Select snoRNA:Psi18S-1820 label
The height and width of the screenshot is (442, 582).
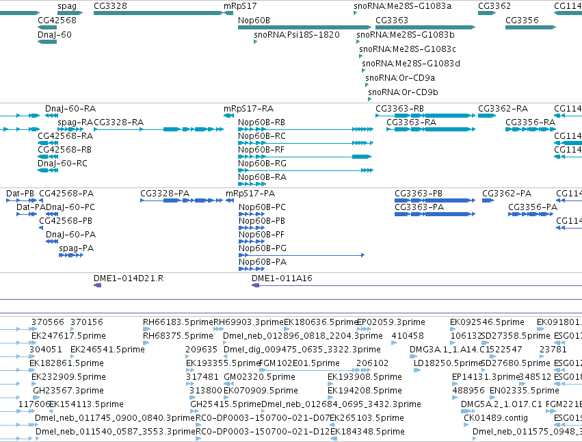click(297, 34)
